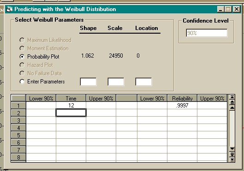Select row 3 header in grid
Screen dimensions: 244x171
pyautogui.click(x=18, y=120)
